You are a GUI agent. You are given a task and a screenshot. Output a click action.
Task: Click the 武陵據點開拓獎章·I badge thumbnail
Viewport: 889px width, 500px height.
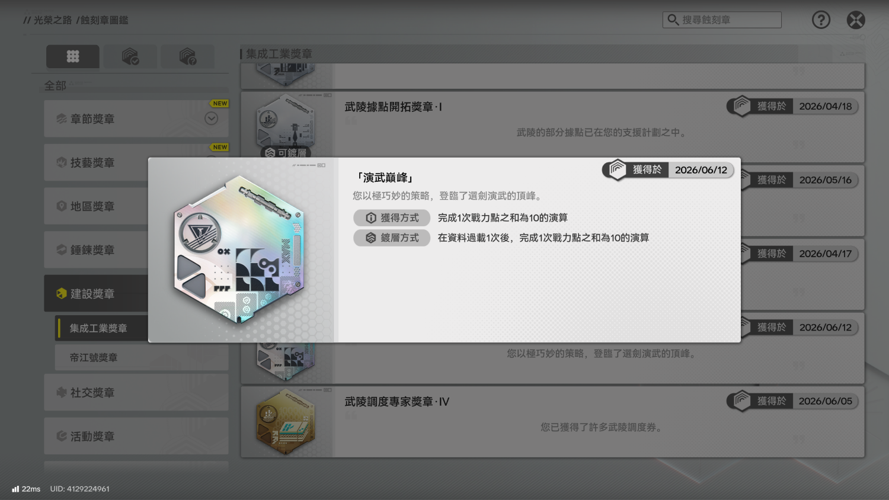(286, 123)
